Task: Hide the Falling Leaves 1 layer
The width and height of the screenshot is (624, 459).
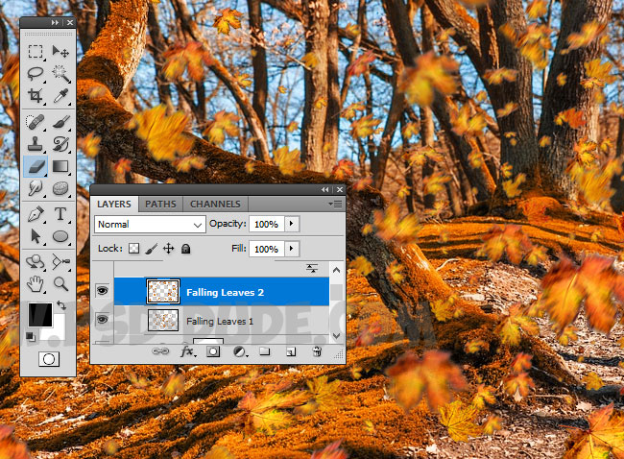Action: (102, 320)
